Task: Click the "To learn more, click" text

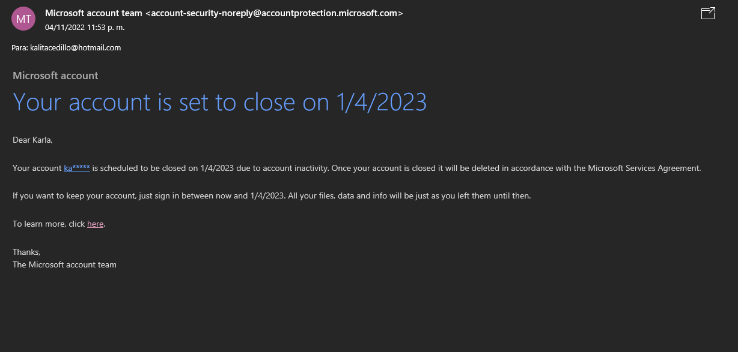Action: [x=49, y=224]
